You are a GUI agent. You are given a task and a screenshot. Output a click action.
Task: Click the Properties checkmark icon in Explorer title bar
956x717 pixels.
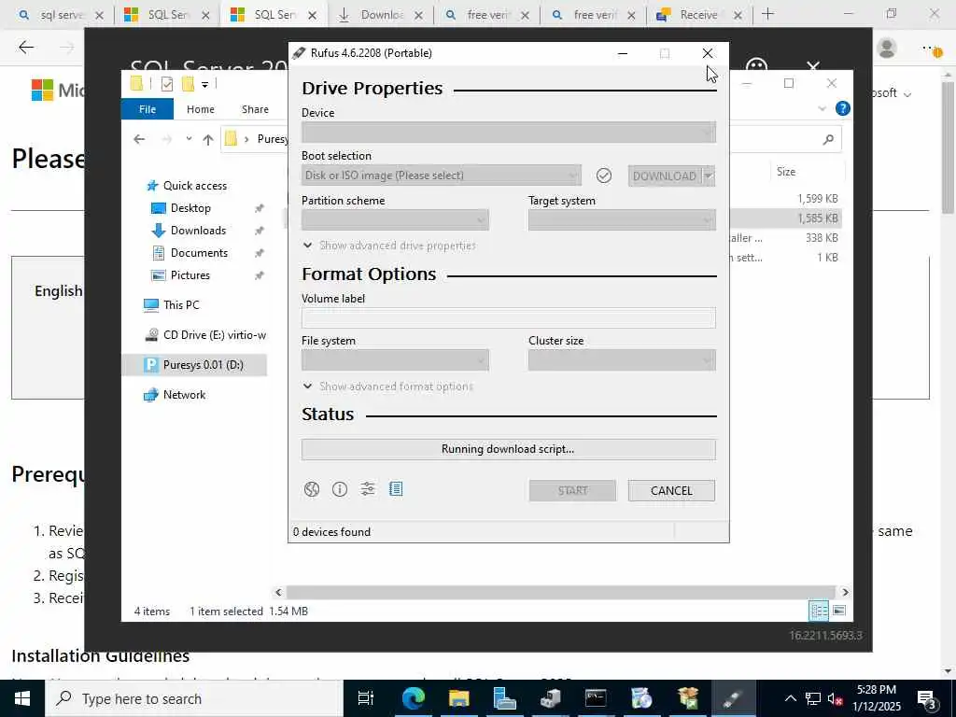[167, 84]
